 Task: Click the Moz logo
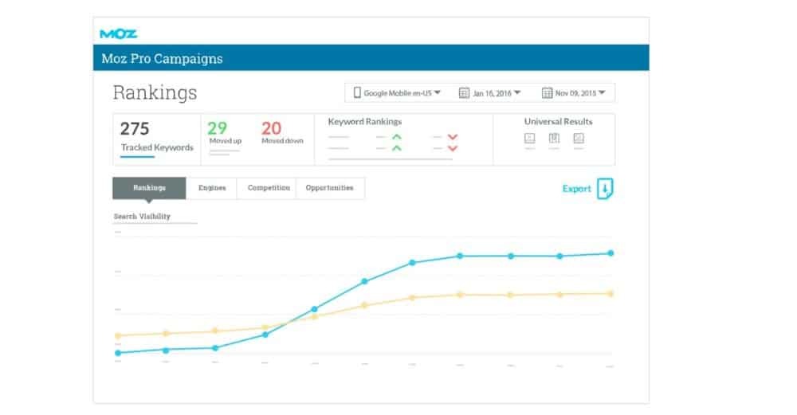click(118, 33)
